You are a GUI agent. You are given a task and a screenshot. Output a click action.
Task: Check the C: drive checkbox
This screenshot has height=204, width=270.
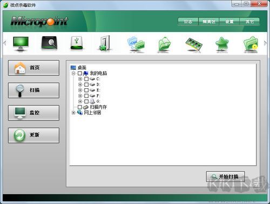pyautogui.click(x=86, y=79)
